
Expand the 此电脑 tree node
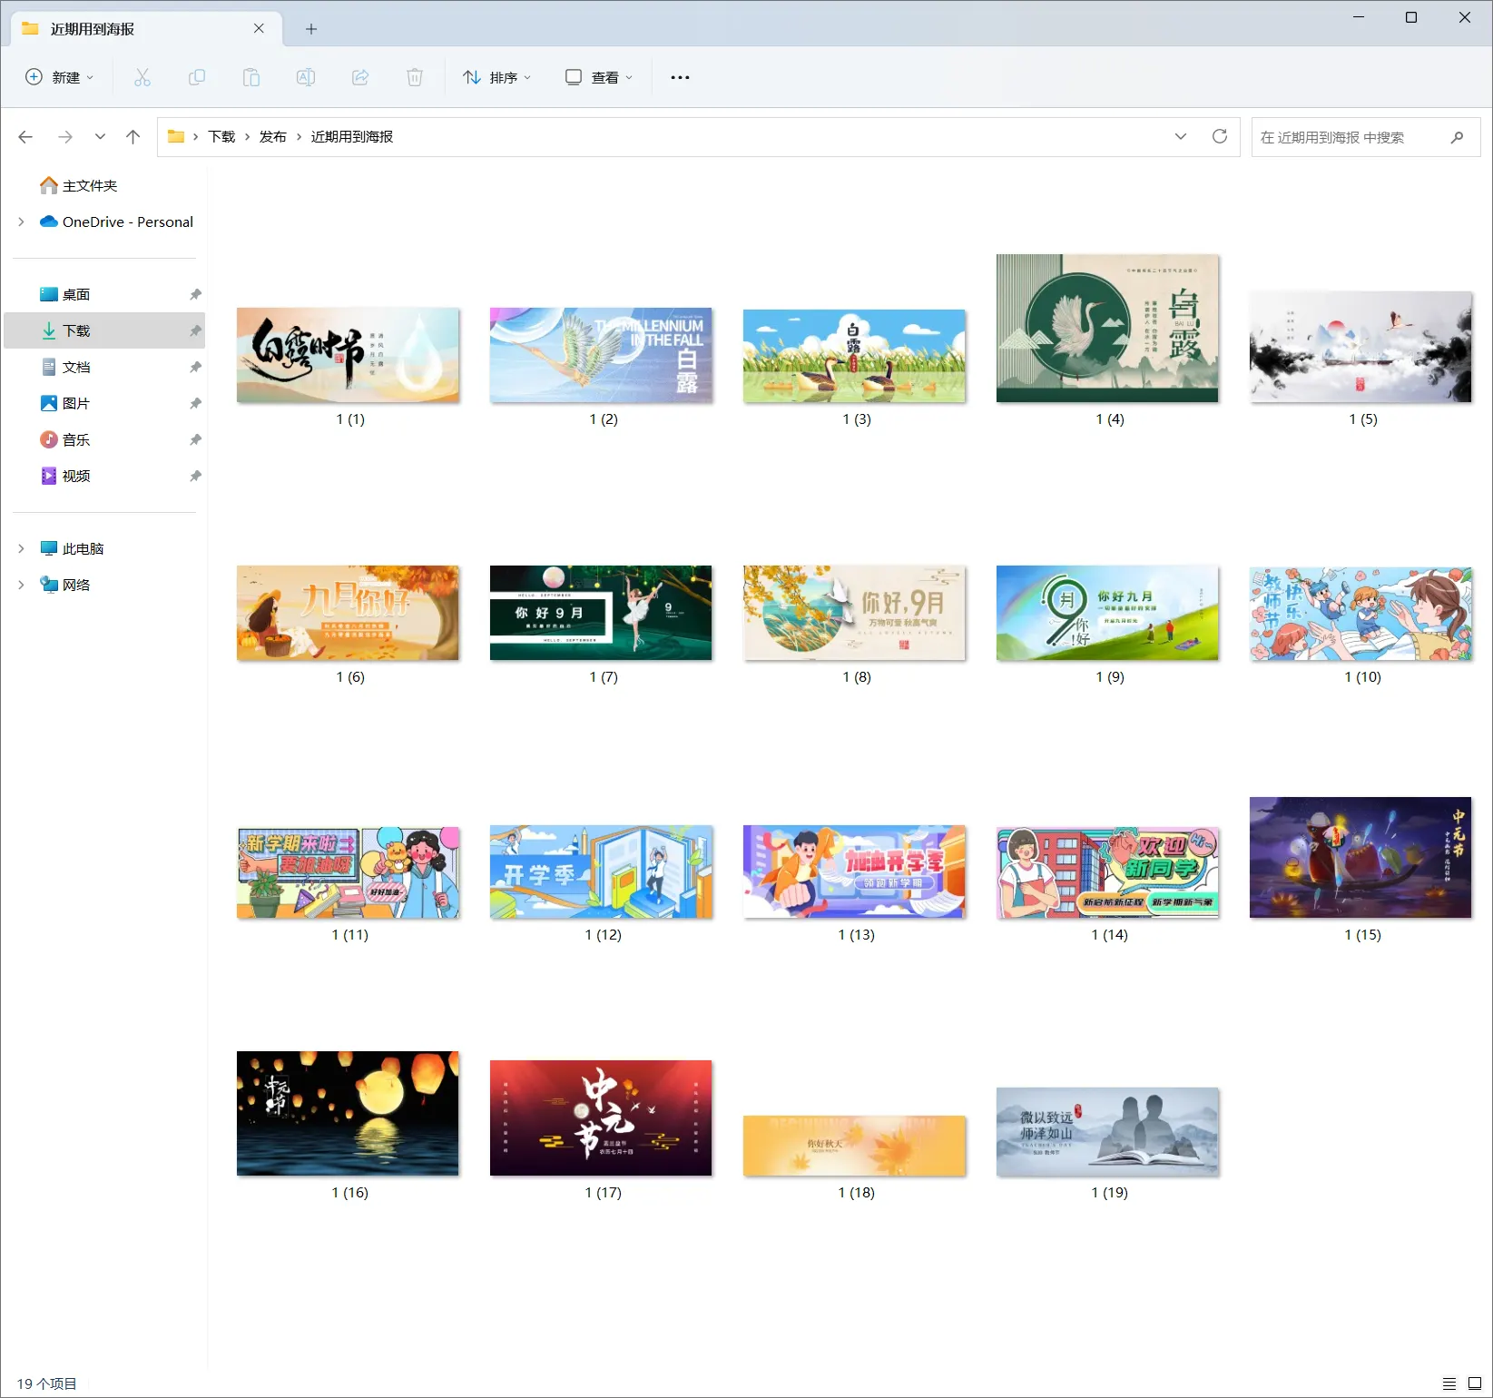(x=21, y=548)
